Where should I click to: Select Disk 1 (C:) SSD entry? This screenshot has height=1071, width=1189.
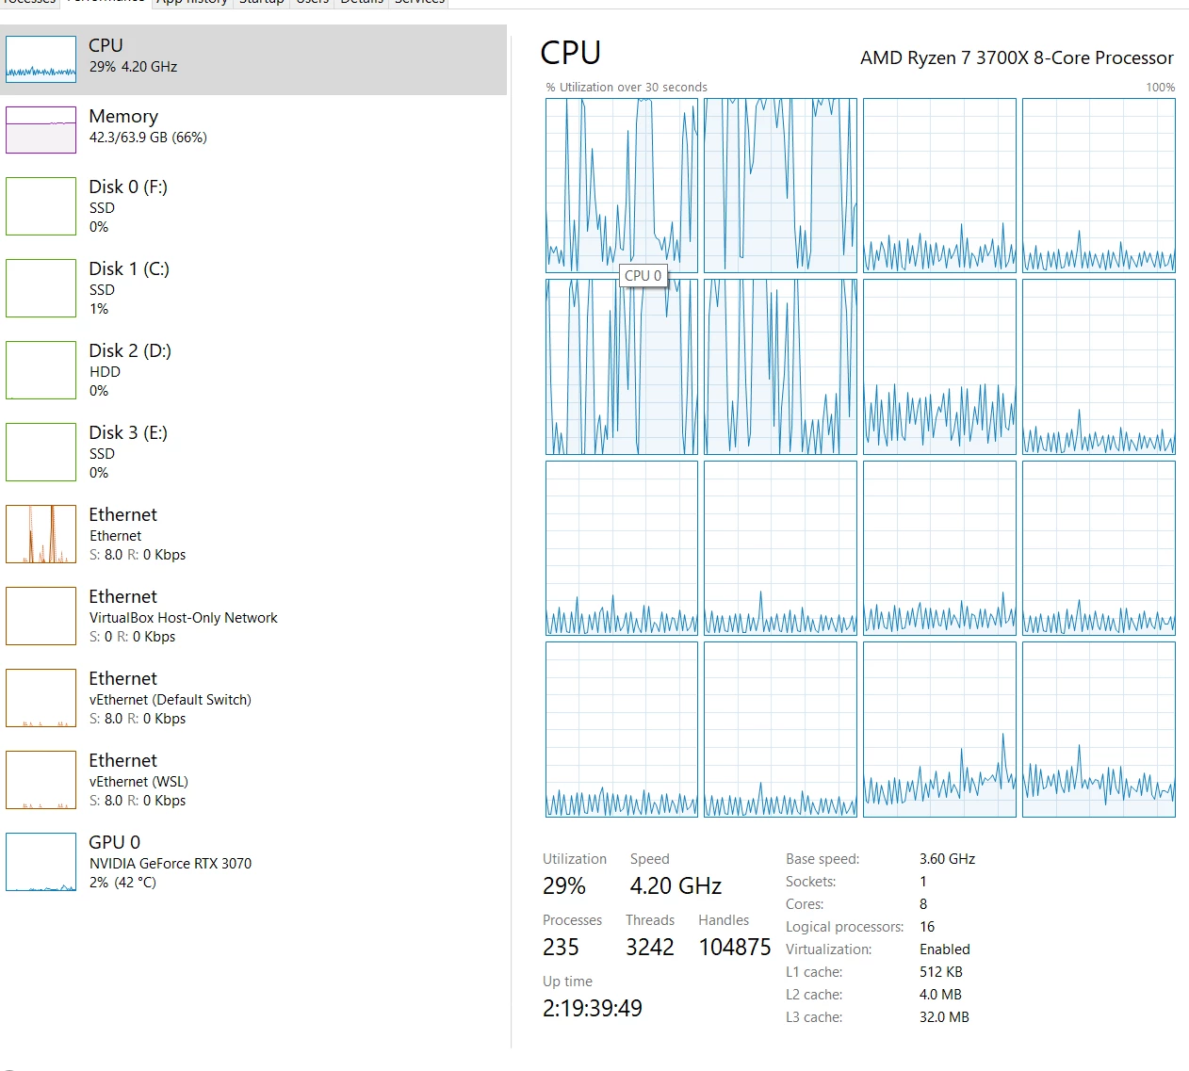(x=253, y=288)
